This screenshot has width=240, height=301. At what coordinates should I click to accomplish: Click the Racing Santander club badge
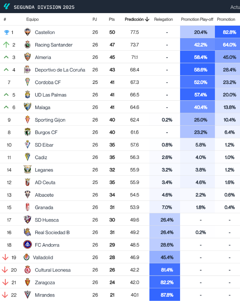click(x=27, y=45)
